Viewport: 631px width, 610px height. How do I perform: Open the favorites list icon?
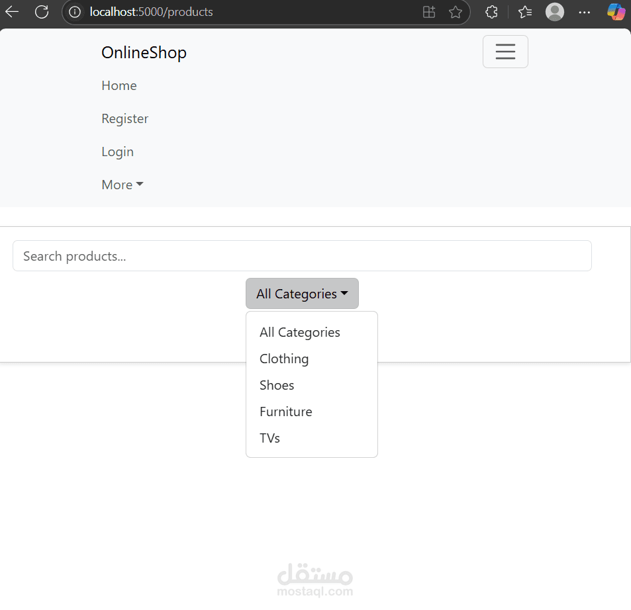[x=525, y=12]
